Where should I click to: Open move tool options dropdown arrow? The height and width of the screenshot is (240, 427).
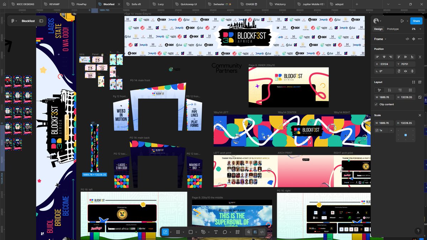pos(171,232)
